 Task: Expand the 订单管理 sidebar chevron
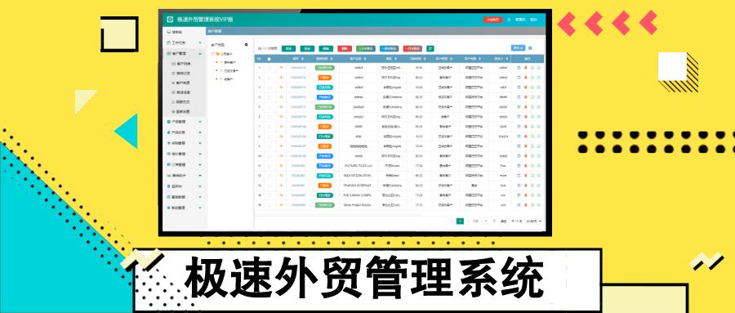coord(200,165)
